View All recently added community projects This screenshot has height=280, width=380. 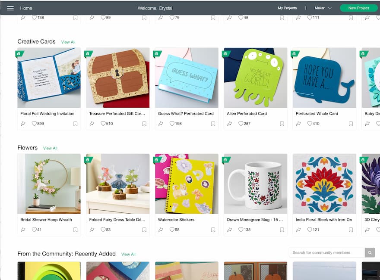click(128, 255)
